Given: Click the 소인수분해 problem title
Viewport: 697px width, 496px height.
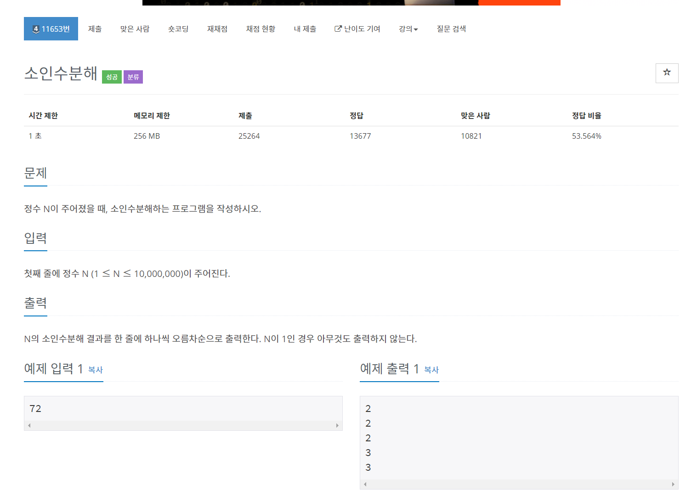Looking at the screenshot, I should [61, 73].
